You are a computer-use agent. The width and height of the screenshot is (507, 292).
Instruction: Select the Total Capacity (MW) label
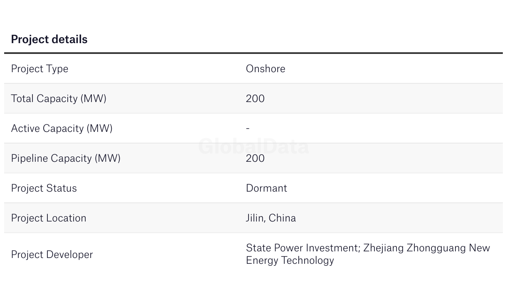(x=59, y=99)
